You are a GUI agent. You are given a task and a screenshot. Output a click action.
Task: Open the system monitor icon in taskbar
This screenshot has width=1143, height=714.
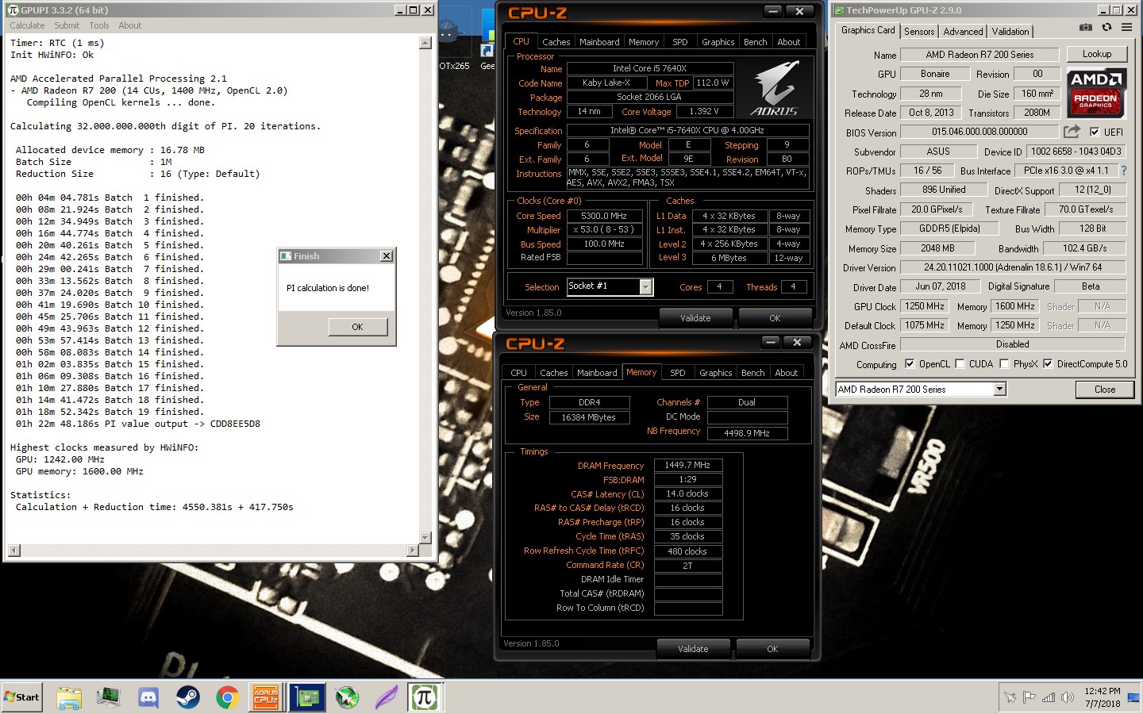click(108, 697)
